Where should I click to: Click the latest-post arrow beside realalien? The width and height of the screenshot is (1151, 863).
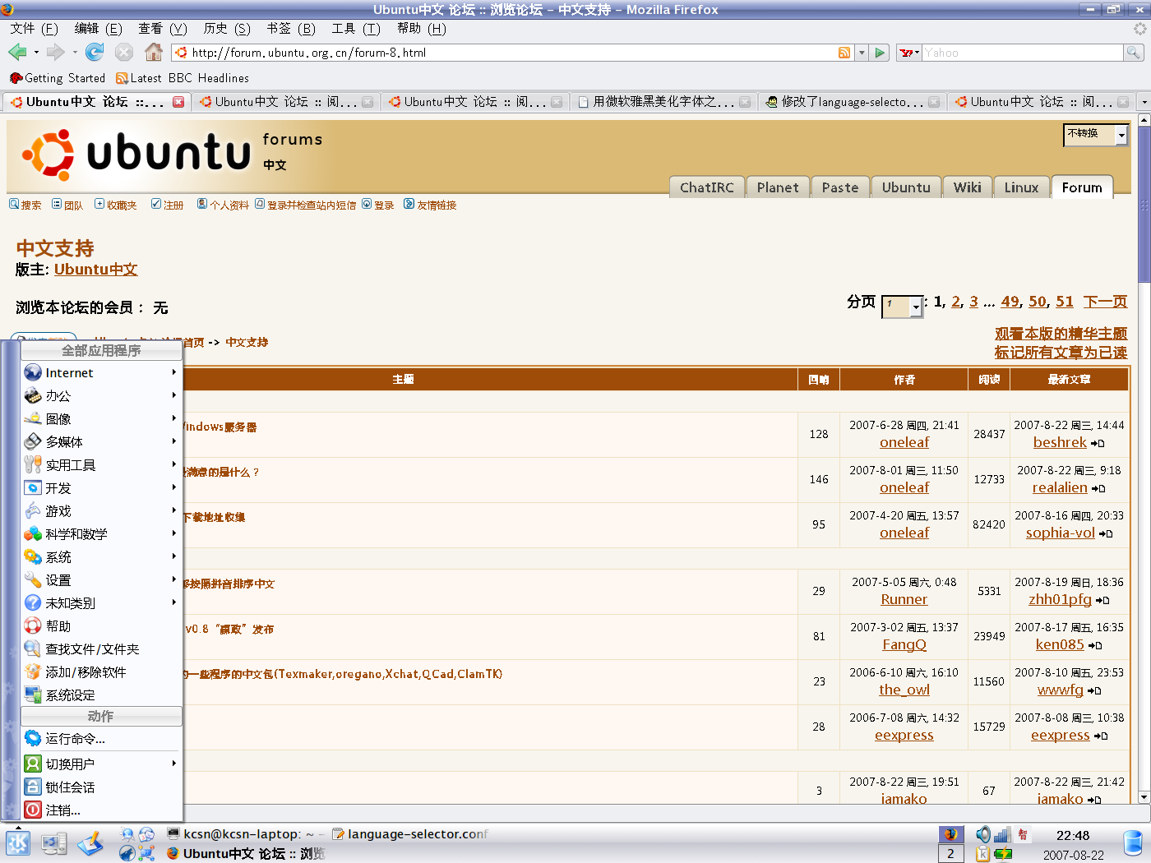(x=1098, y=489)
